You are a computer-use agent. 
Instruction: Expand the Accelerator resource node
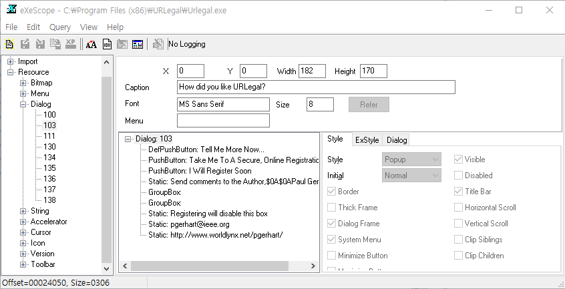23,222
